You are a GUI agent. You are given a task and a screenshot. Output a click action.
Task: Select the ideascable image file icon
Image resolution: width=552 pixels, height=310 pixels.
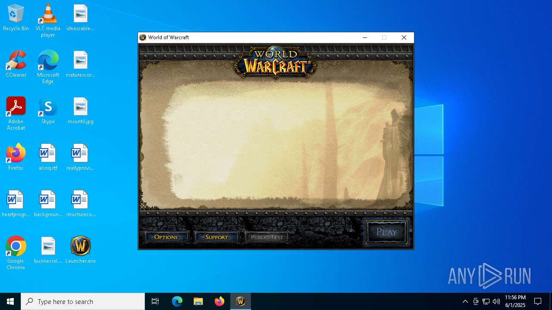pyautogui.click(x=80, y=18)
